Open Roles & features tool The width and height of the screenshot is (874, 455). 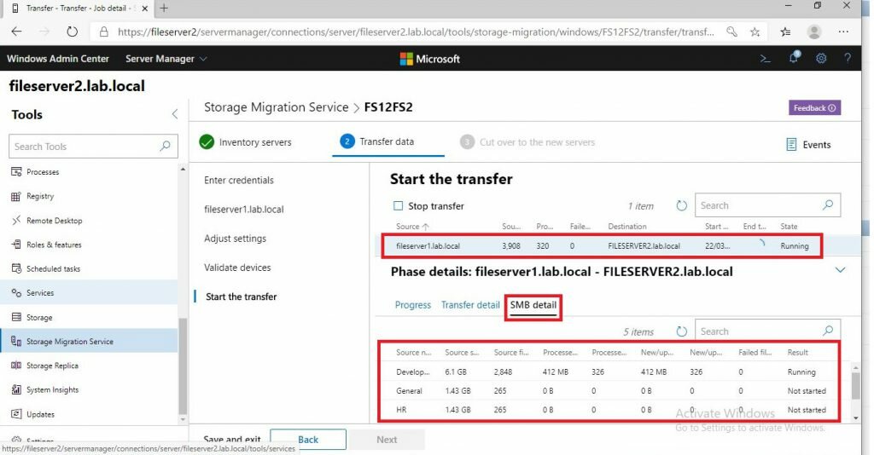pos(54,245)
